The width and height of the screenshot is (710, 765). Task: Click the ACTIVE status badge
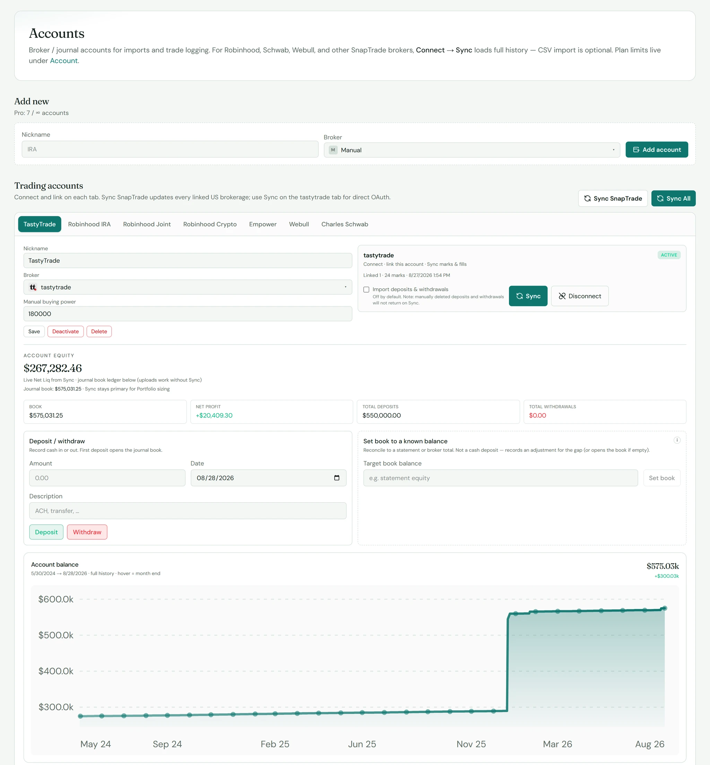coord(669,255)
